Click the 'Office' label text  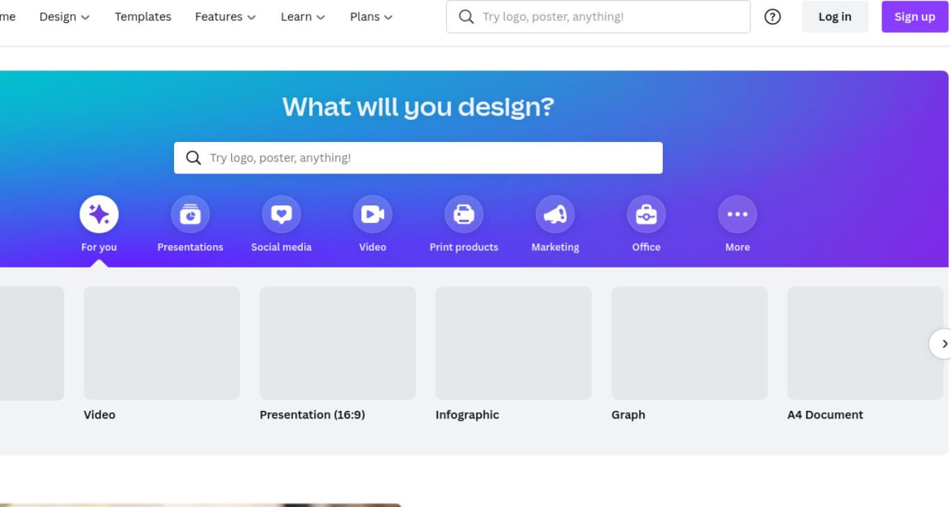tap(646, 247)
